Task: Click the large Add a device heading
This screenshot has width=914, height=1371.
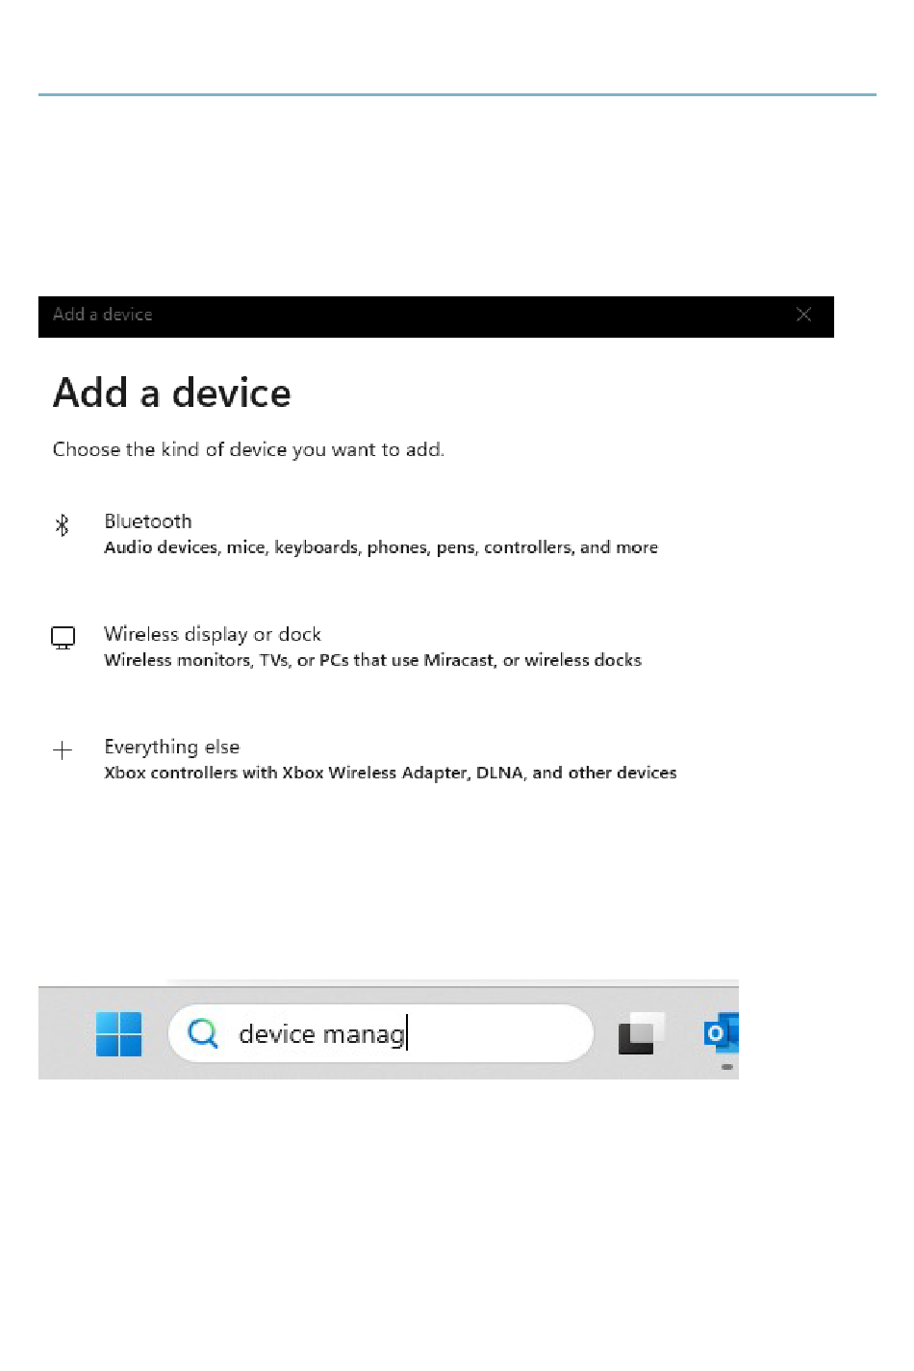Action: pyautogui.click(x=172, y=393)
